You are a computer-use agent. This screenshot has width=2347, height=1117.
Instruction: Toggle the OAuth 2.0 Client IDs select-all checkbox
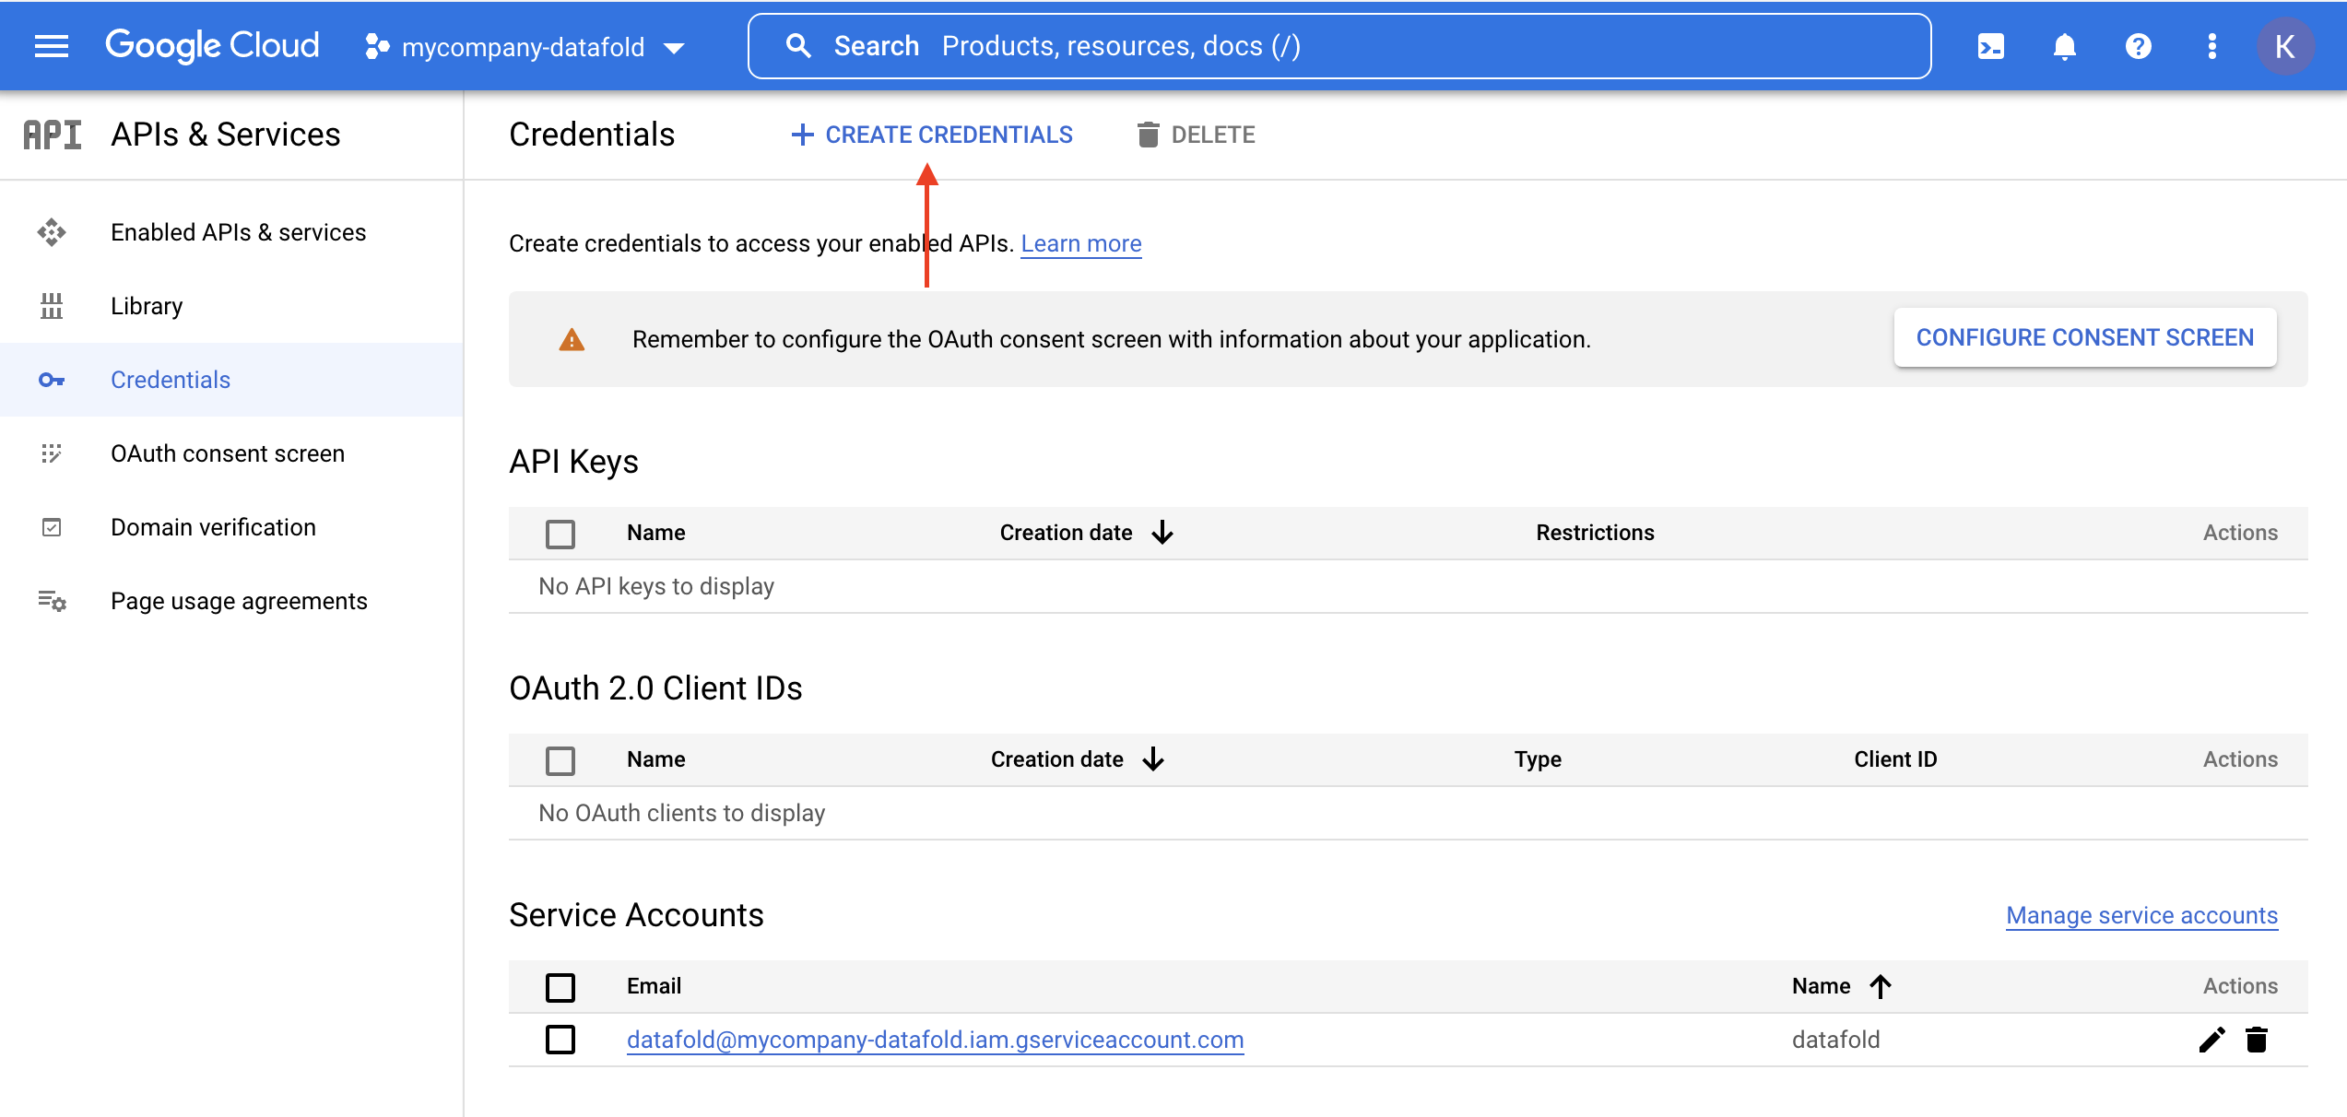560,760
